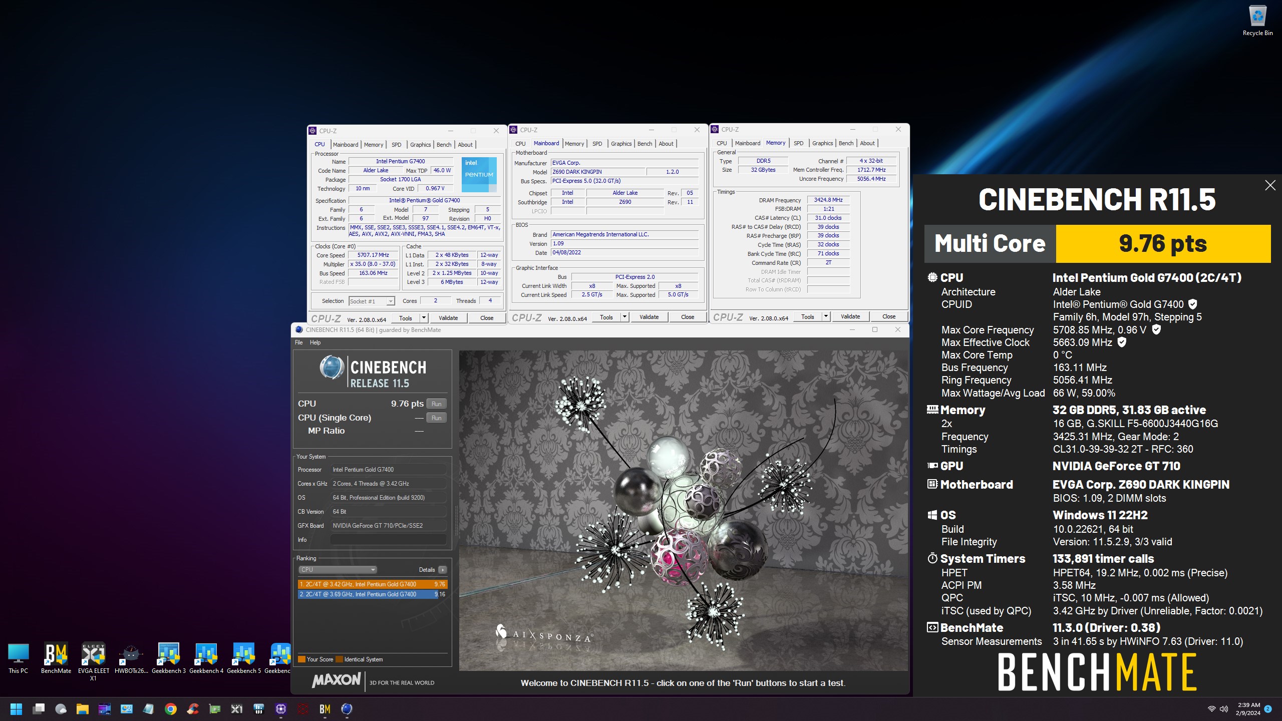Open the Cinebench Help menu

[x=315, y=342]
